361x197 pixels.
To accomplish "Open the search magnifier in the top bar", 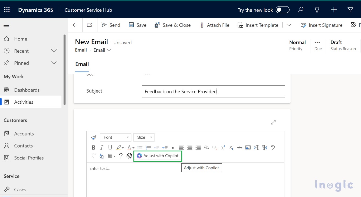I will [300, 10].
